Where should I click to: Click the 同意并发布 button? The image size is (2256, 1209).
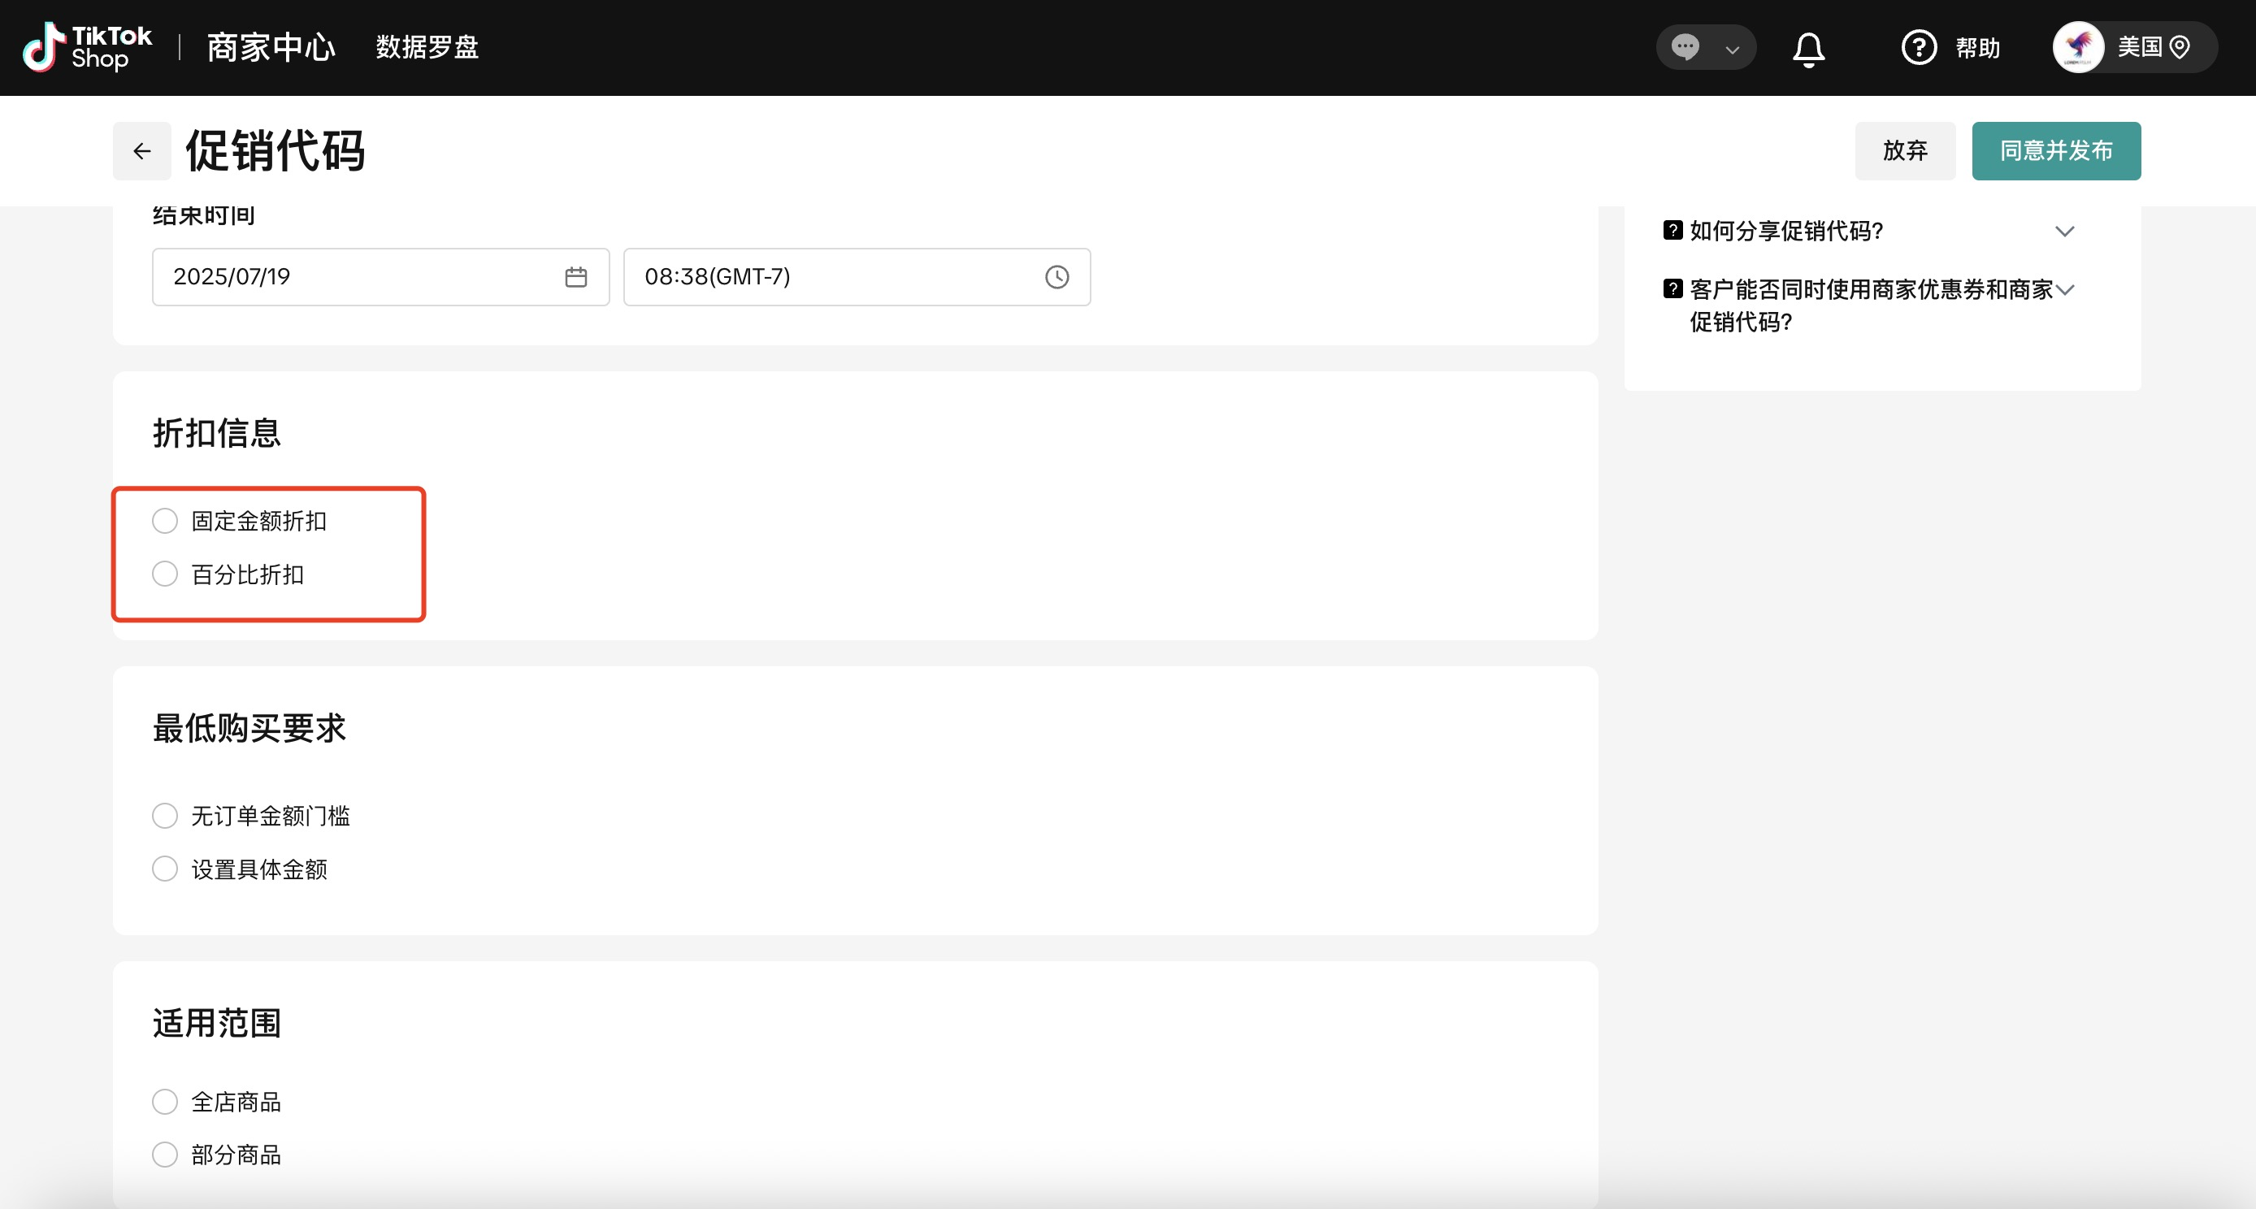[x=2055, y=151]
